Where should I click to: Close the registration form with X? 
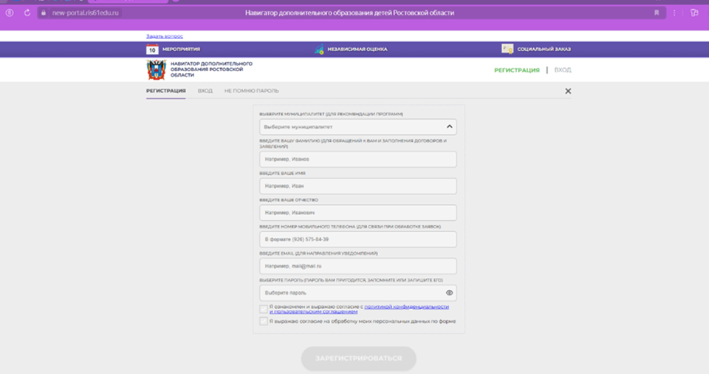point(568,91)
